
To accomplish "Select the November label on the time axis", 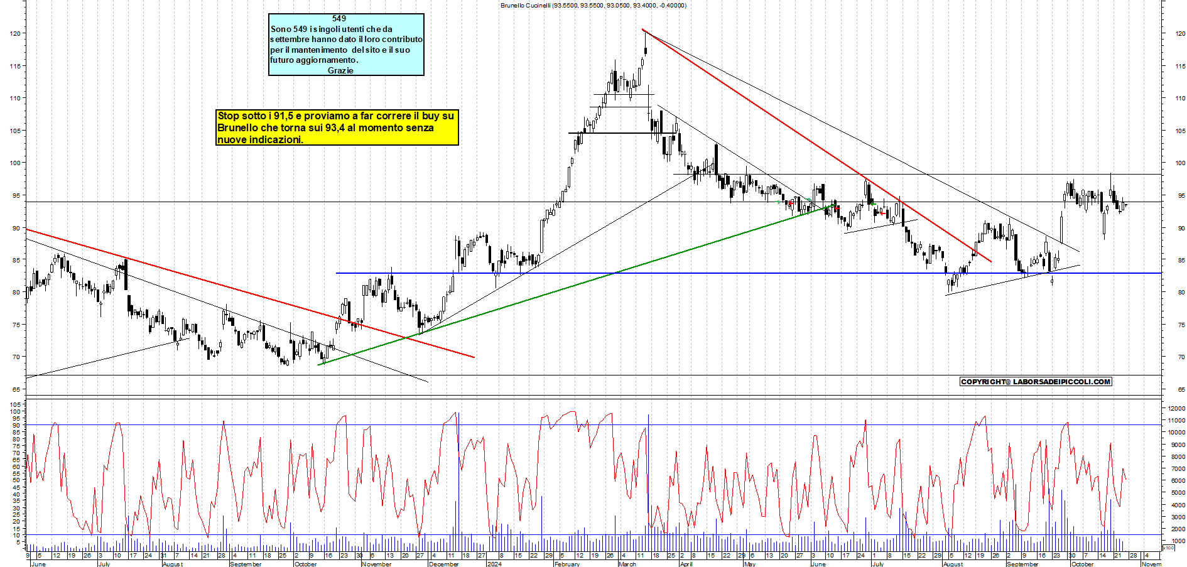I will [x=377, y=564].
